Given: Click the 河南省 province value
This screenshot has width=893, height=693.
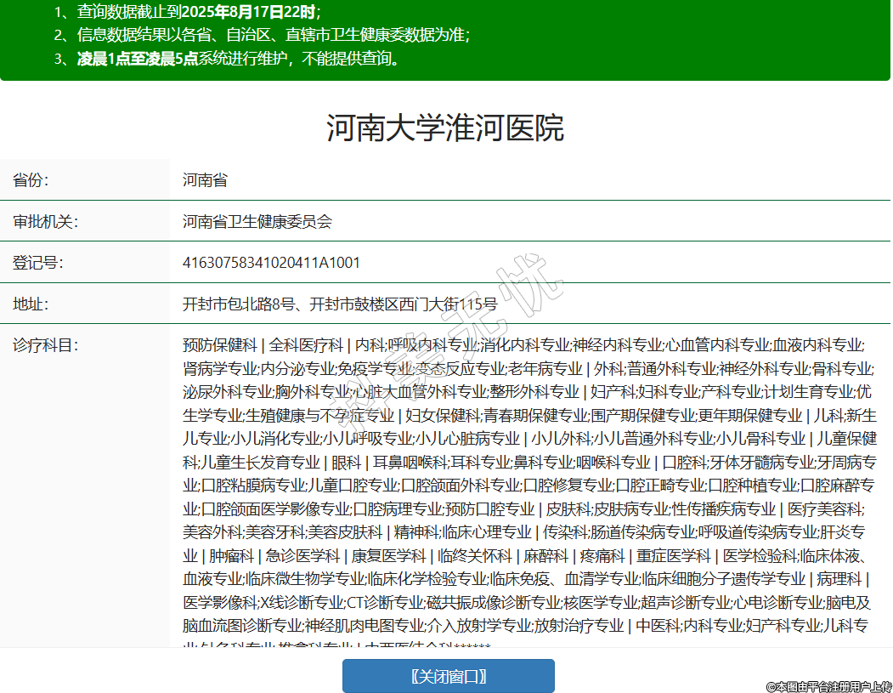Looking at the screenshot, I should pos(205,180).
